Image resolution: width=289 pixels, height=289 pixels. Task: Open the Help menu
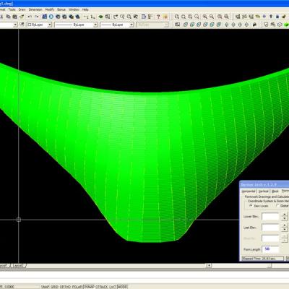click(x=85, y=9)
